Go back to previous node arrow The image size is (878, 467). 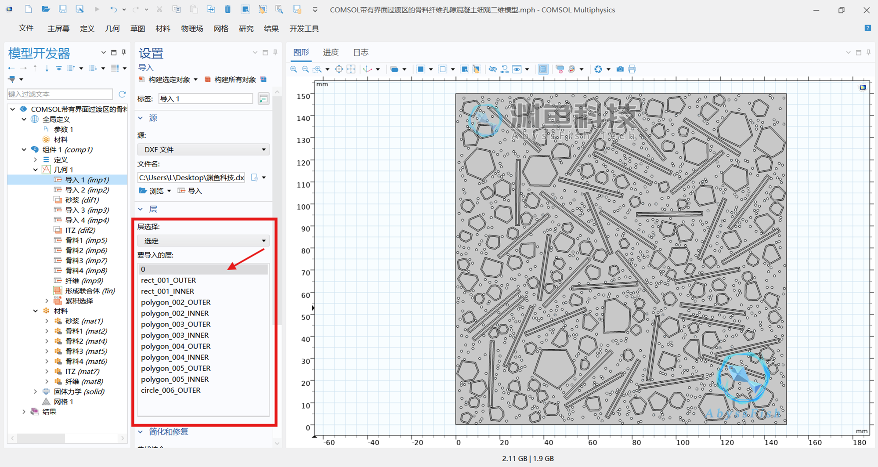11,68
